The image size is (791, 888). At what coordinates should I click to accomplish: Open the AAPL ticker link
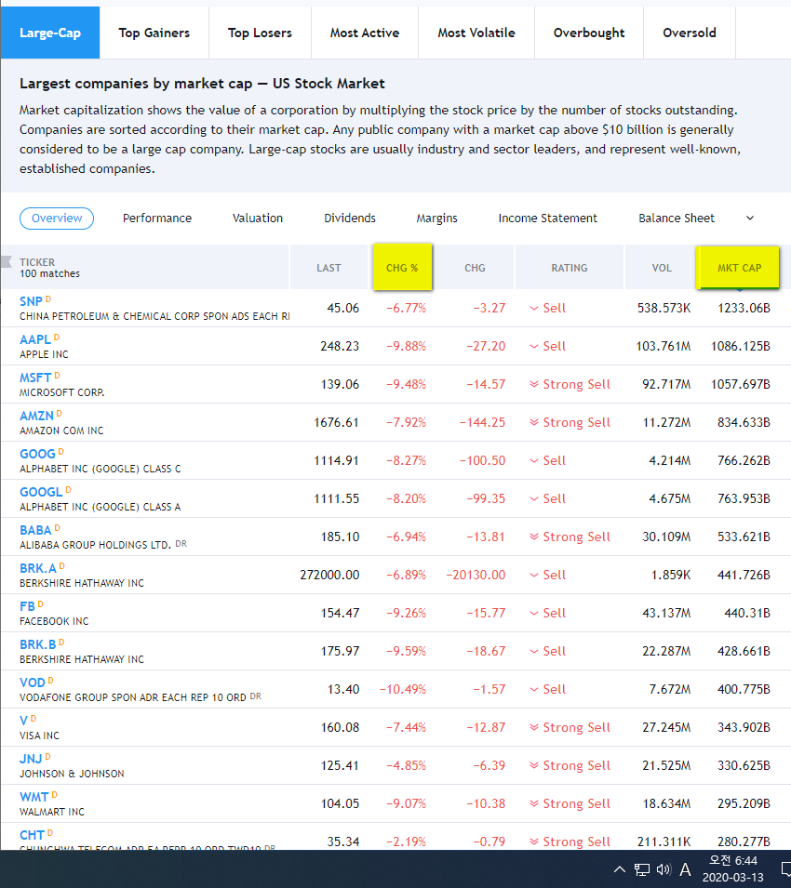click(x=35, y=339)
